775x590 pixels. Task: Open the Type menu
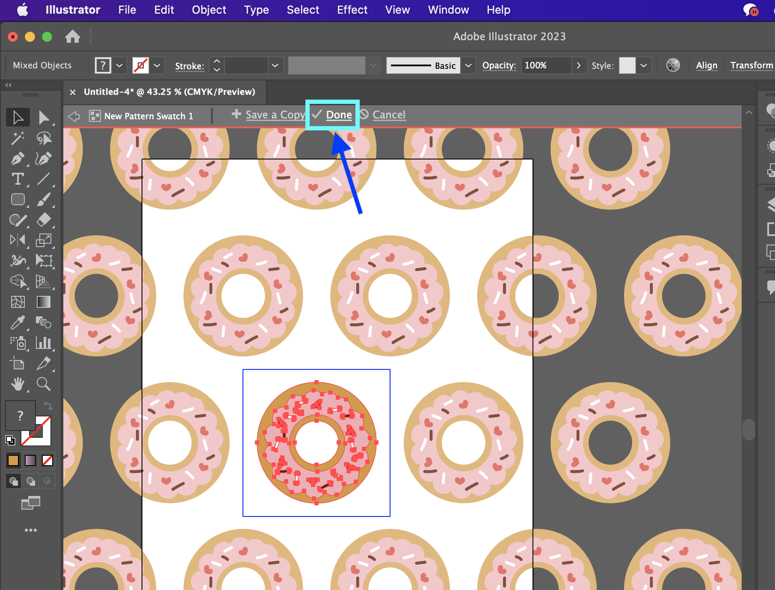256,10
